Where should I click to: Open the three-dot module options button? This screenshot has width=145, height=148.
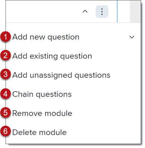[102, 12]
